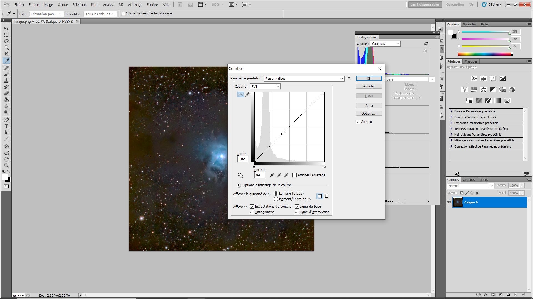The image size is (533, 299).
Task: Choose the pencil draw-curve tool
Action: (247, 95)
